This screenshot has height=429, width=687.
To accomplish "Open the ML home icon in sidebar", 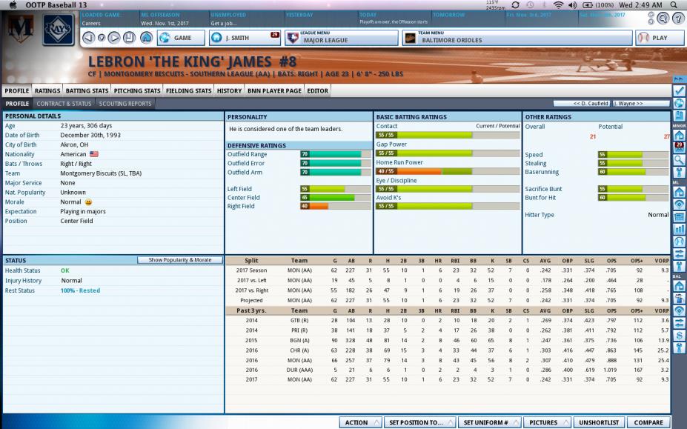I will [679, 192].
